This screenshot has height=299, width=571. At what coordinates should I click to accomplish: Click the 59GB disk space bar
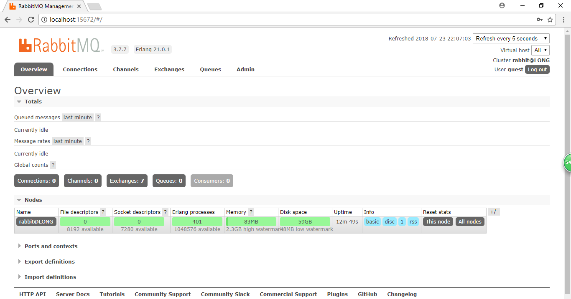[x=305, y=222]
